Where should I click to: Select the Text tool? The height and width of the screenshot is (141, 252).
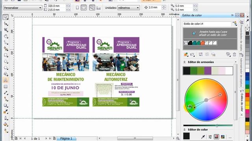click(6, 80)
